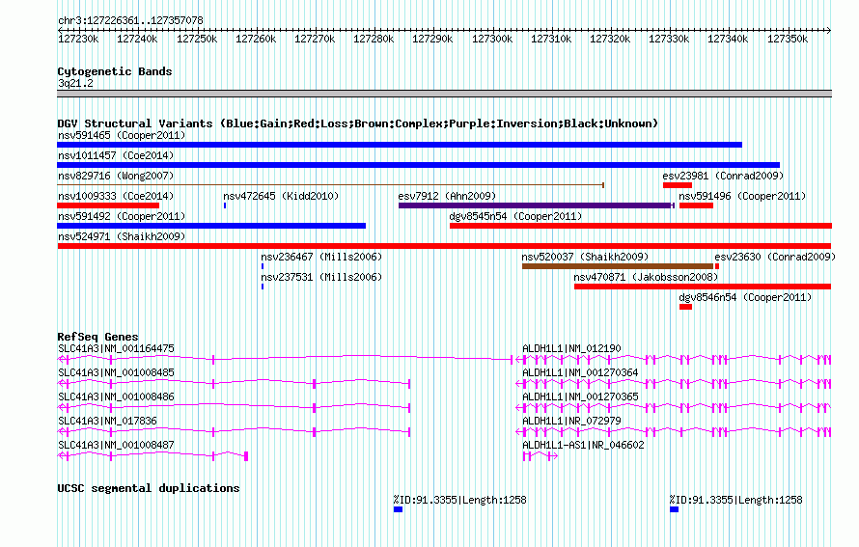Select the SLC41A3|NM_001008486 transcript glyph
Screen dimensions: 859x547
tap(234, 408)
